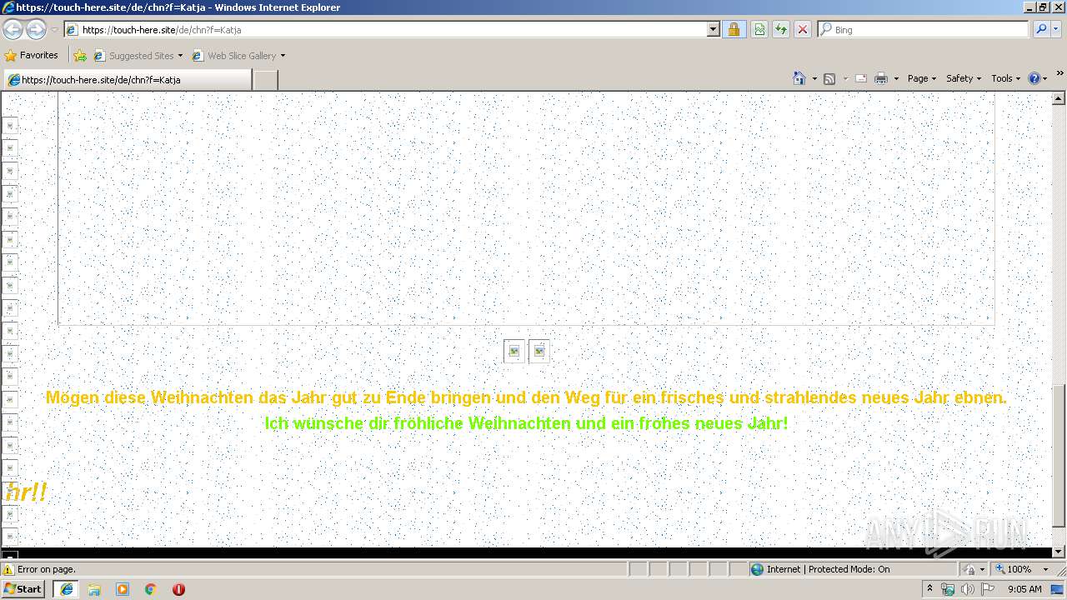Run search with the magnifier button
The width and height of the screenshot is (1067, 600).
(1040, 30)
